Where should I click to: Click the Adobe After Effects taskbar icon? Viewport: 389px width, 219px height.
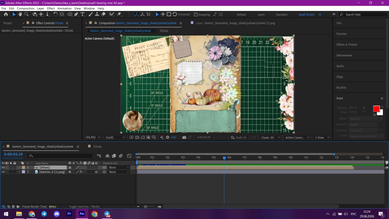click(x=82, y=214)
